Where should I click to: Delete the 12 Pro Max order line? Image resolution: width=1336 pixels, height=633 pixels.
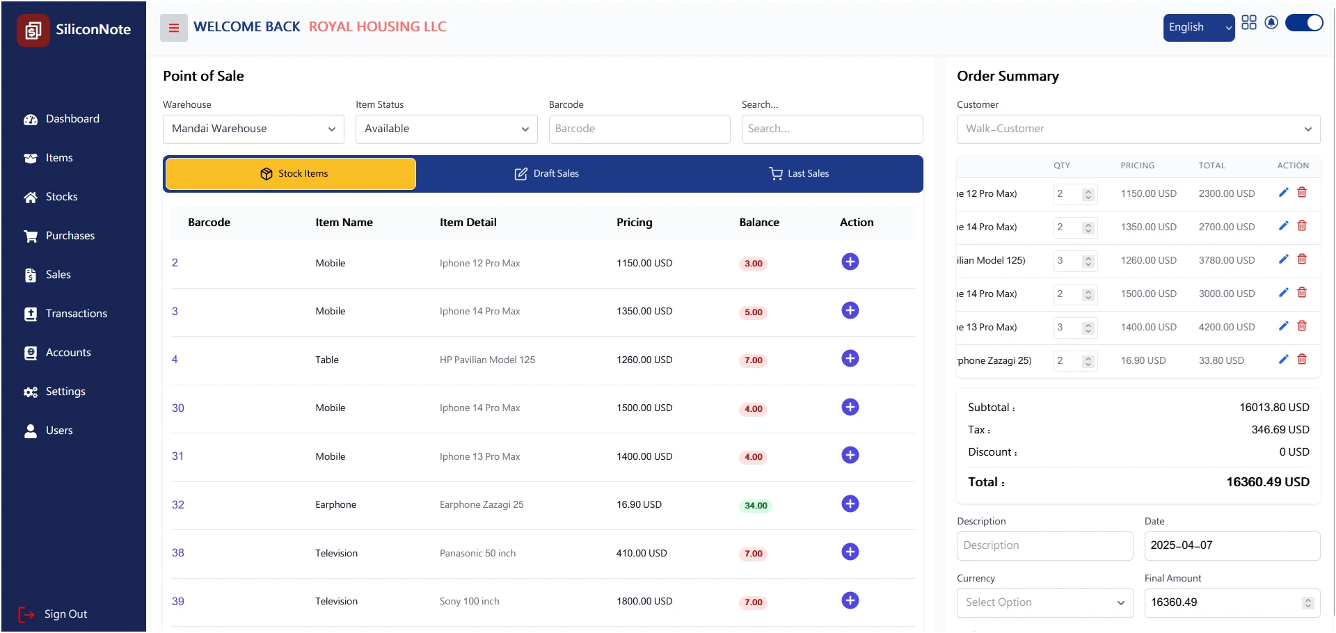click(x=1302, y=193)
